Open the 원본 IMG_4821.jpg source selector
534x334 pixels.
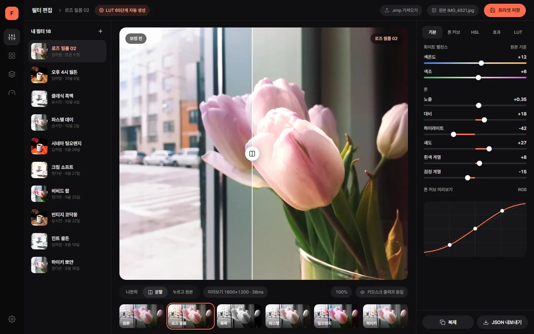pos(453,10)
